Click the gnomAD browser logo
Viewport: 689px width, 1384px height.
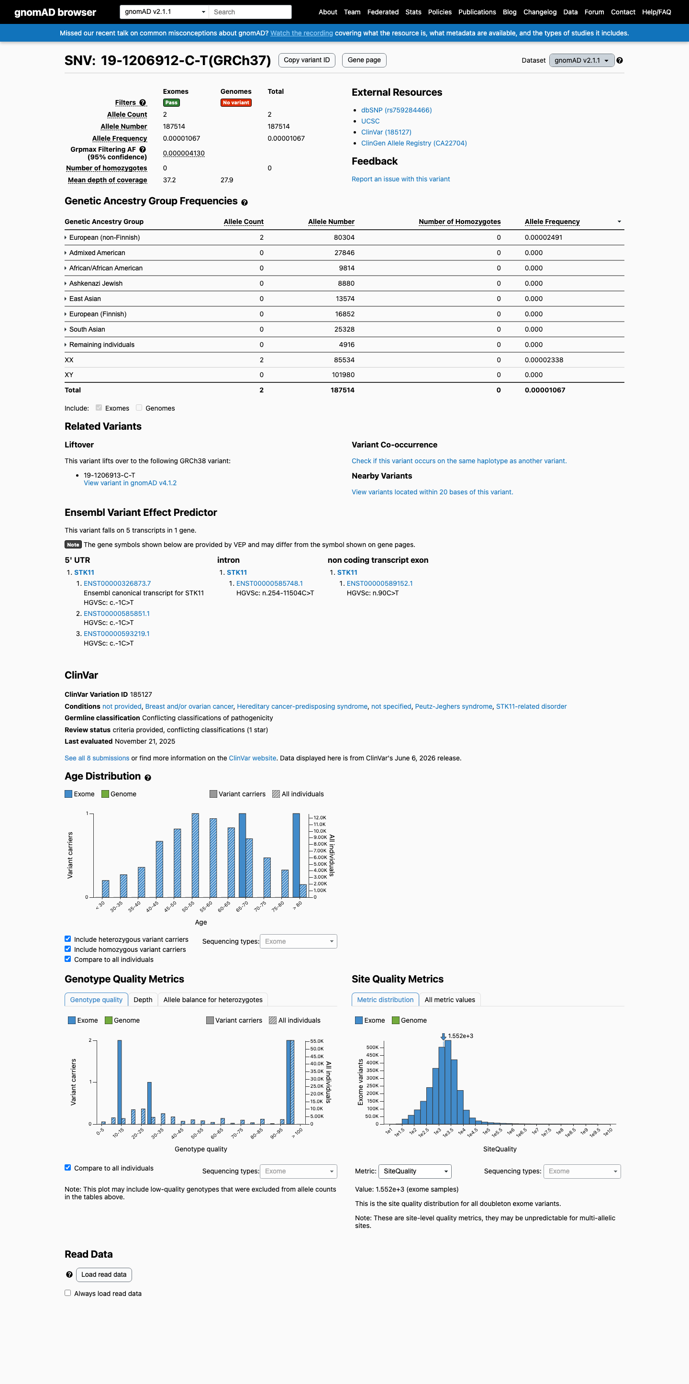[x=56, y=12]
